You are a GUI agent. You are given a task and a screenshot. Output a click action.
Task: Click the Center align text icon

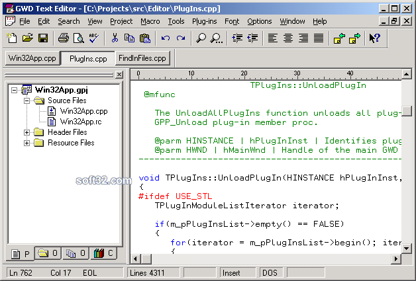click(288, 38)
